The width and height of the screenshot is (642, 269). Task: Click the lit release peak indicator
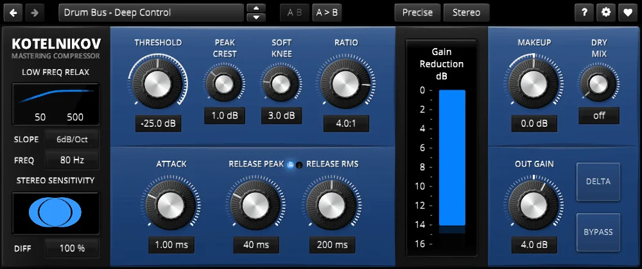[x=290, y=165]
